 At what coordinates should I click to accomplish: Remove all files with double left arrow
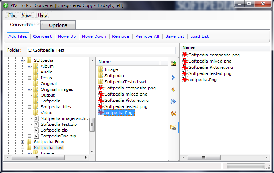[173, 113]
